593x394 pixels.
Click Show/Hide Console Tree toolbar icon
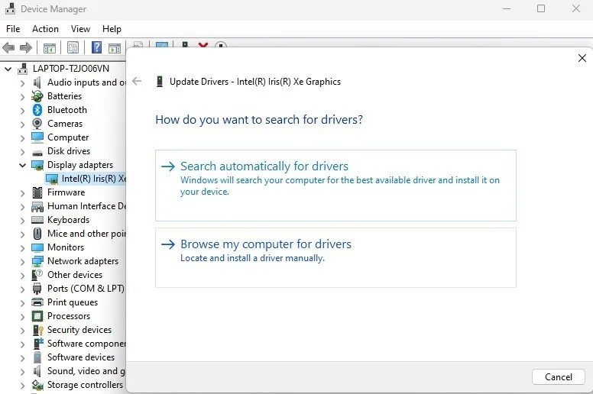pyautogui.click(x=50, y=48)
